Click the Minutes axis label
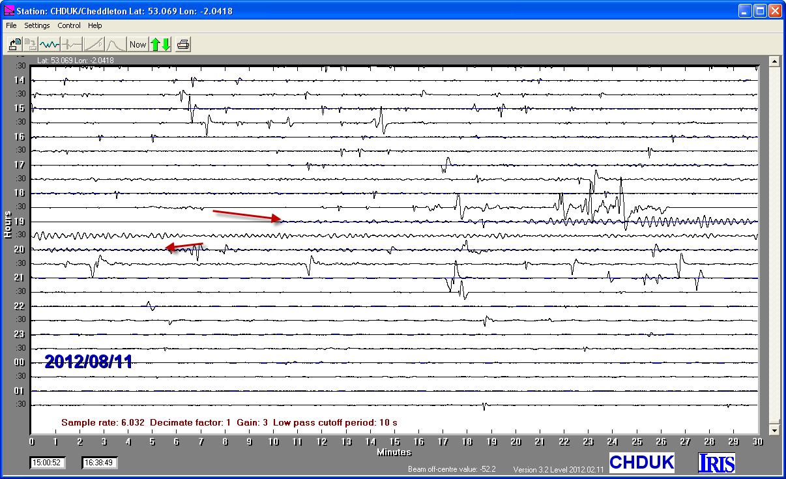This screenshot has height=479, width=786. pyautogui.click(x=394, y=452)
